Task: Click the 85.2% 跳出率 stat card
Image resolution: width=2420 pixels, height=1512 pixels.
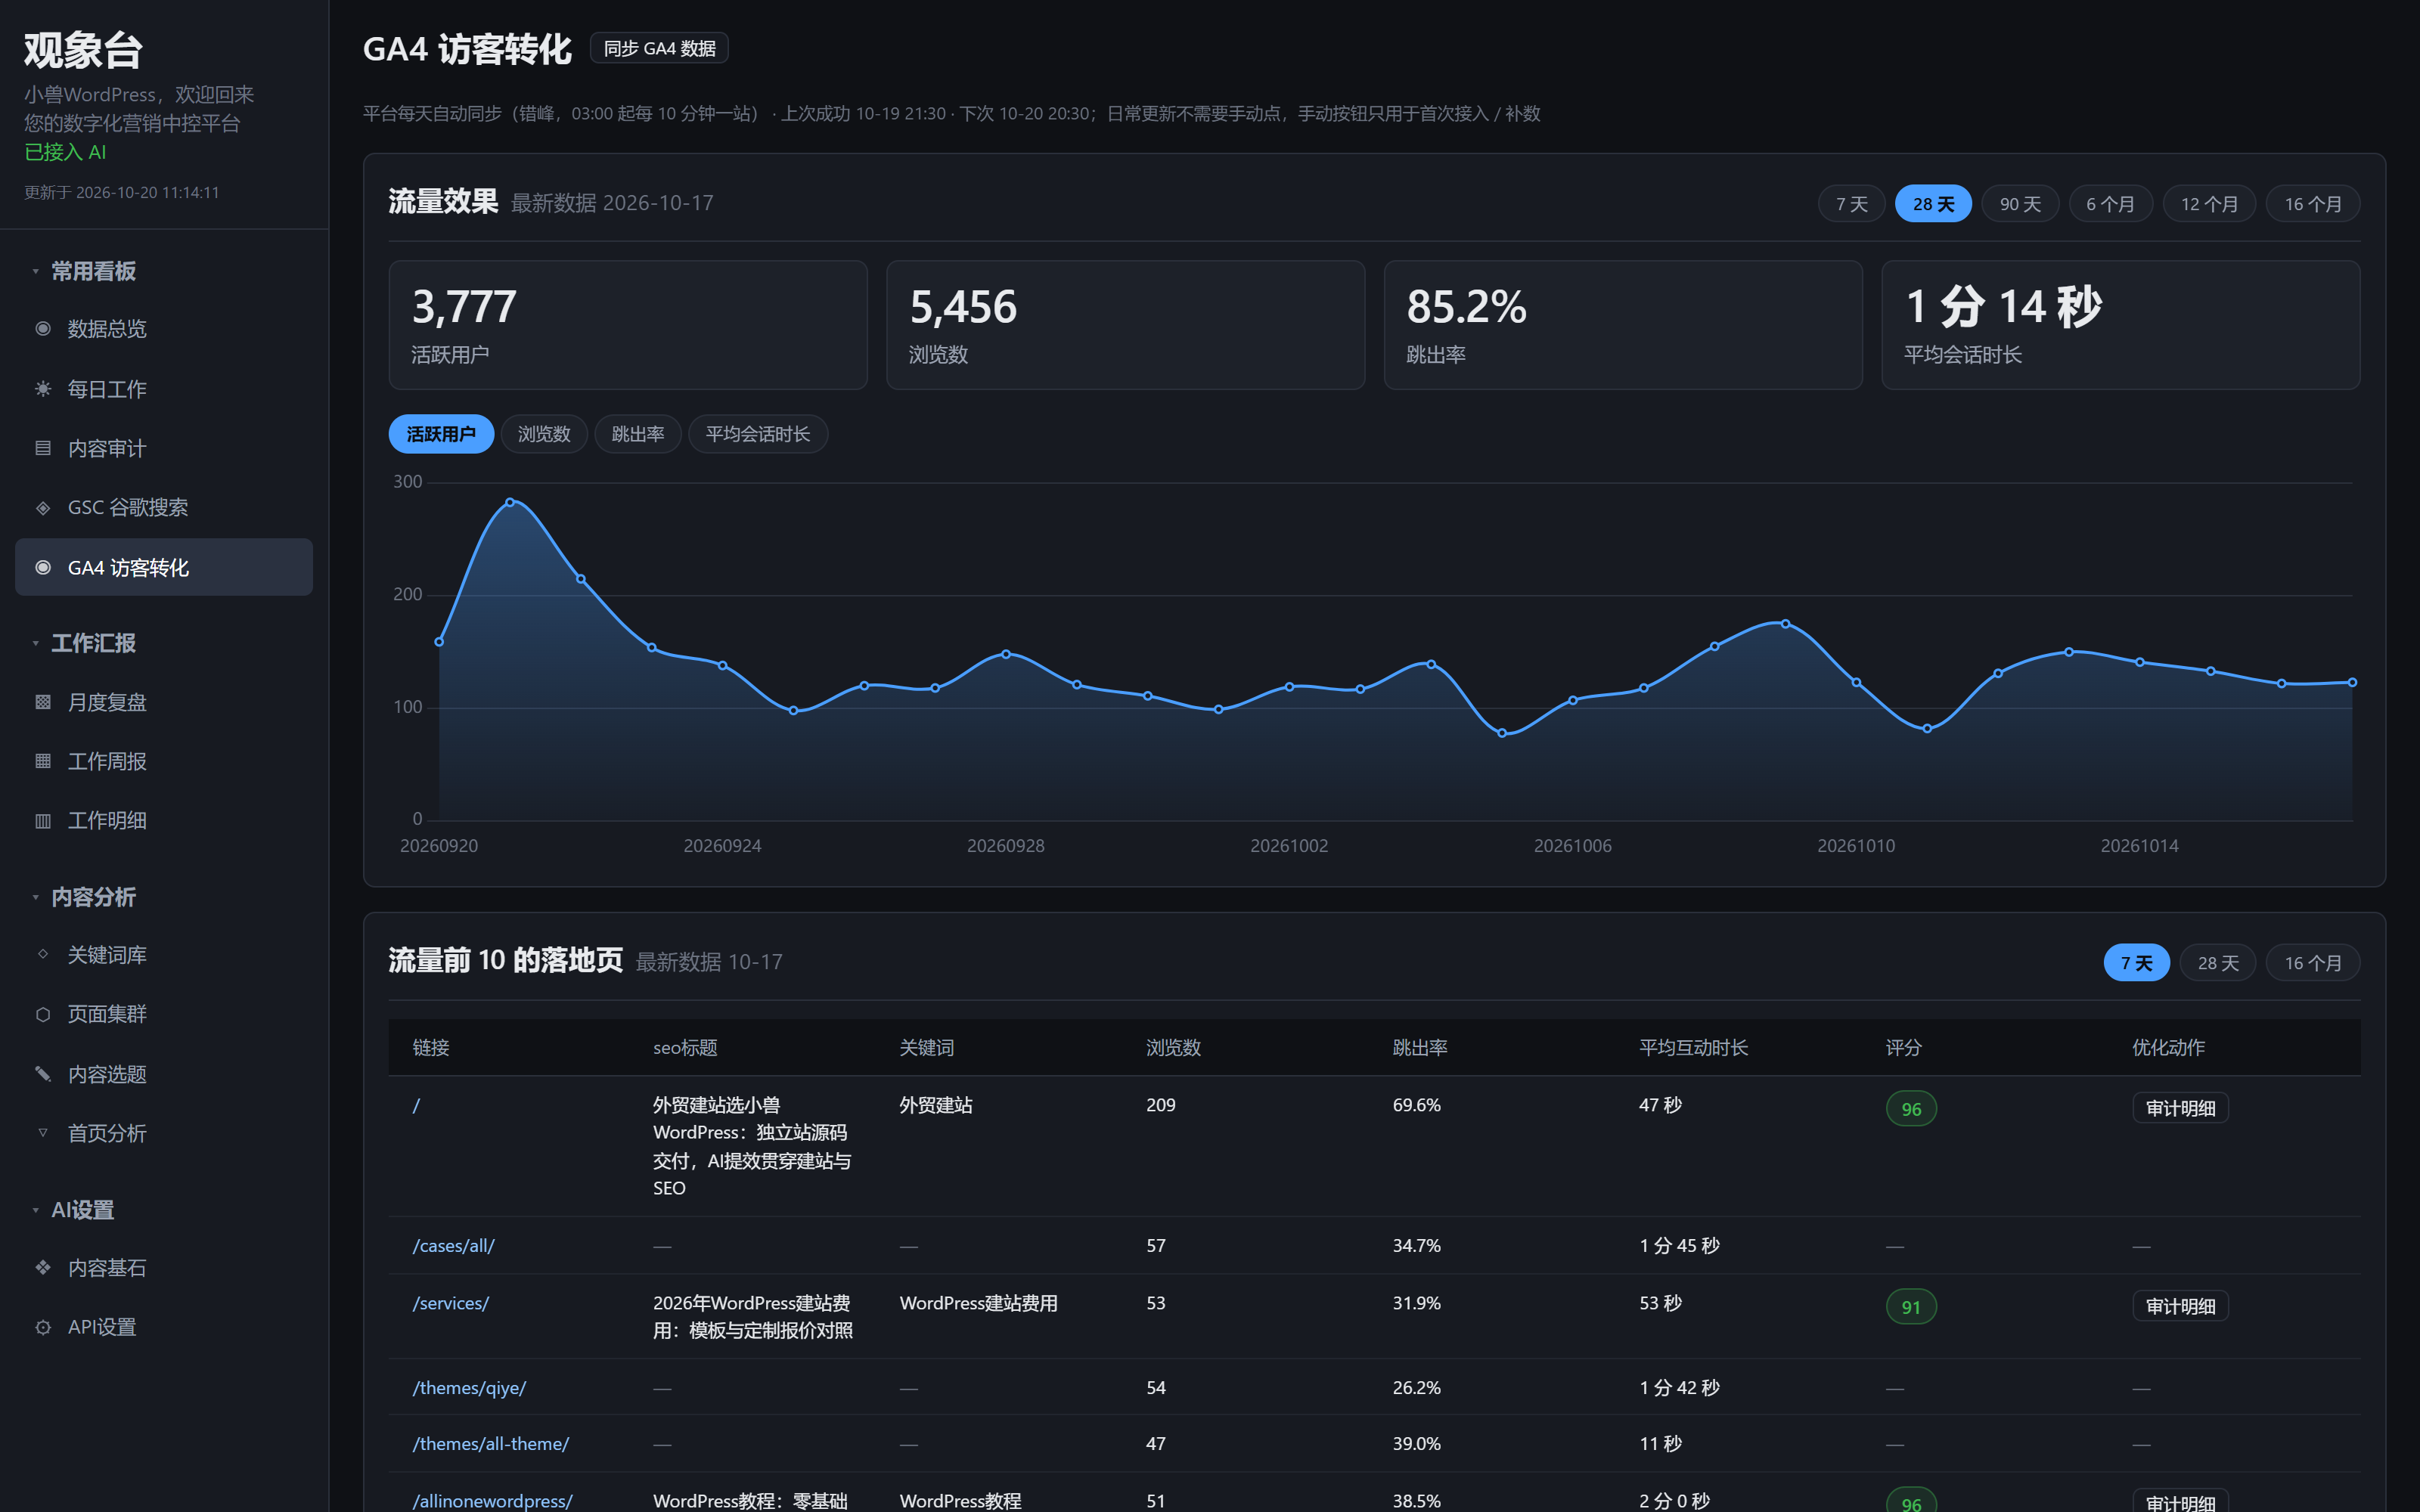Action: tap(1623, 325)
